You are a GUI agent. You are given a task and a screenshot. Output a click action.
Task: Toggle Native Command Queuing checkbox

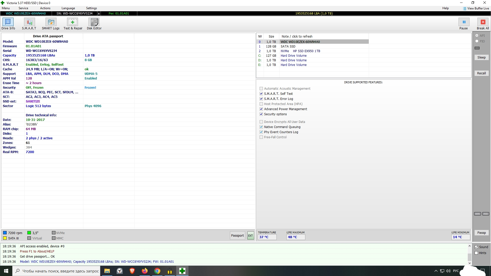(x=261, y=127)
